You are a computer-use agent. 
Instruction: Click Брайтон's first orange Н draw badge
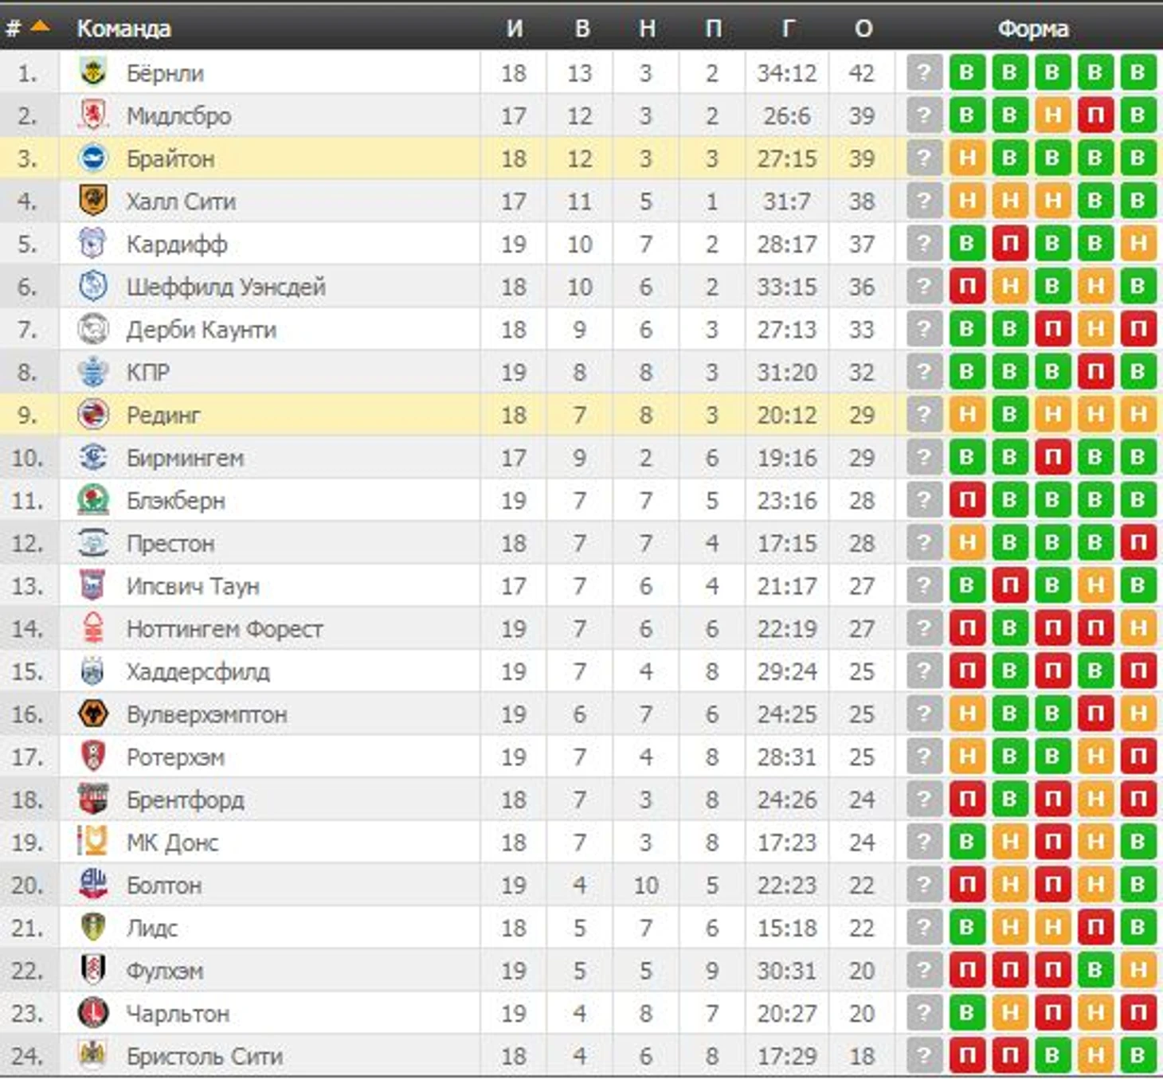click(967, 158)
